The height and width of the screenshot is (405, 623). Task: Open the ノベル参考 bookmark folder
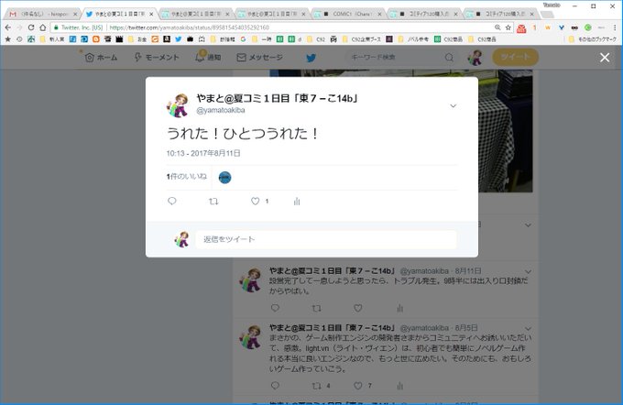tap(413, 39)
